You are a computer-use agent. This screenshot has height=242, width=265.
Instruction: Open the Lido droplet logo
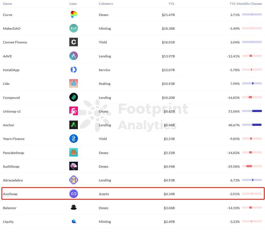click(74, 83)
